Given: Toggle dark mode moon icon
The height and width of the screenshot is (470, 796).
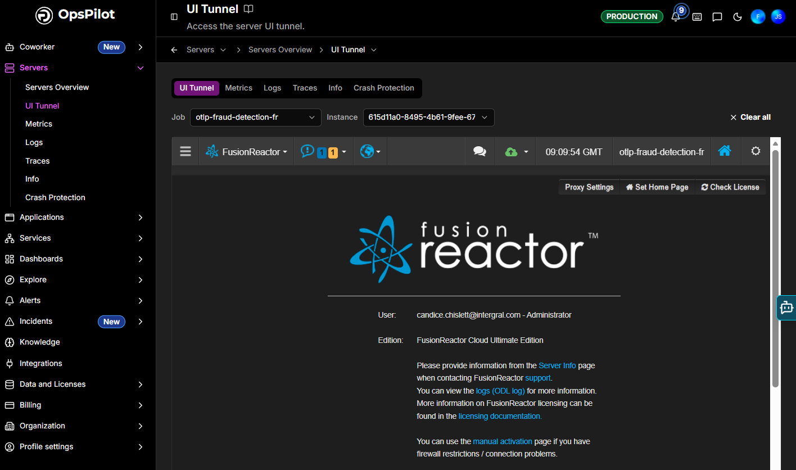Looking at the screenshot, I should click(x=738, y=17).
